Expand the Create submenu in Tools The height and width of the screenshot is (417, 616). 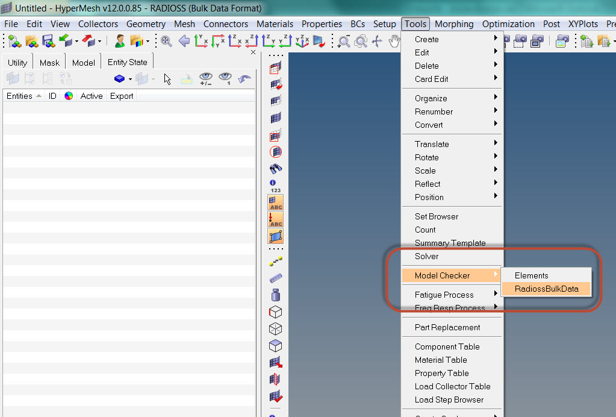(453, 39)
